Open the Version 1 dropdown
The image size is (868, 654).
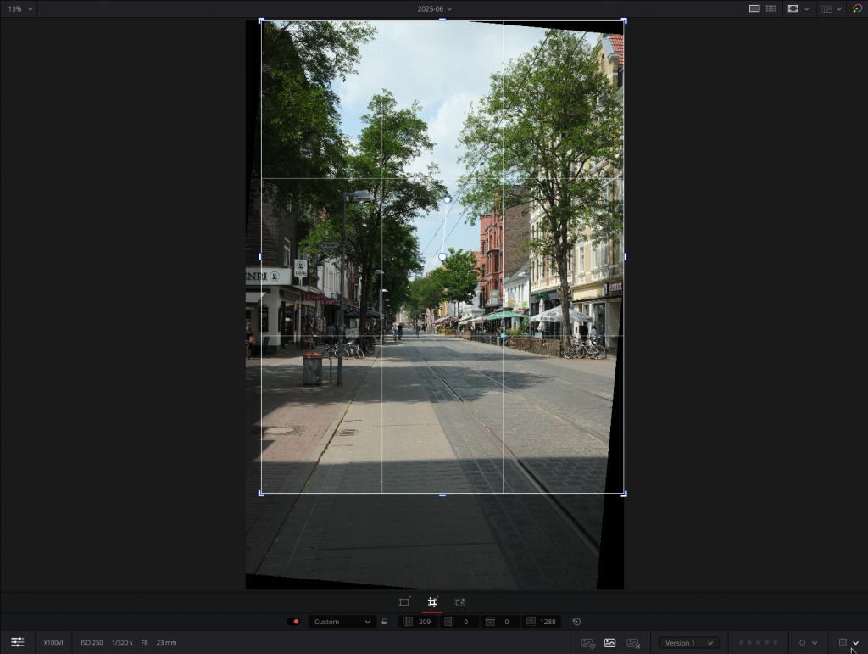coord(689,643)
